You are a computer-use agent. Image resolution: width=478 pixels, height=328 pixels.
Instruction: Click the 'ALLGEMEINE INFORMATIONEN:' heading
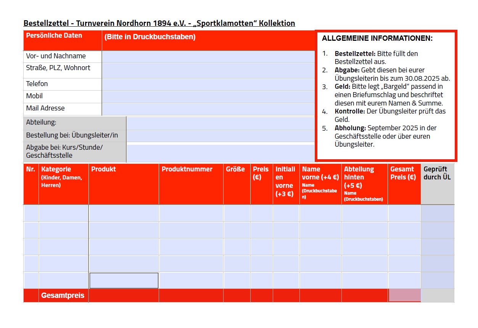point(377,38)
